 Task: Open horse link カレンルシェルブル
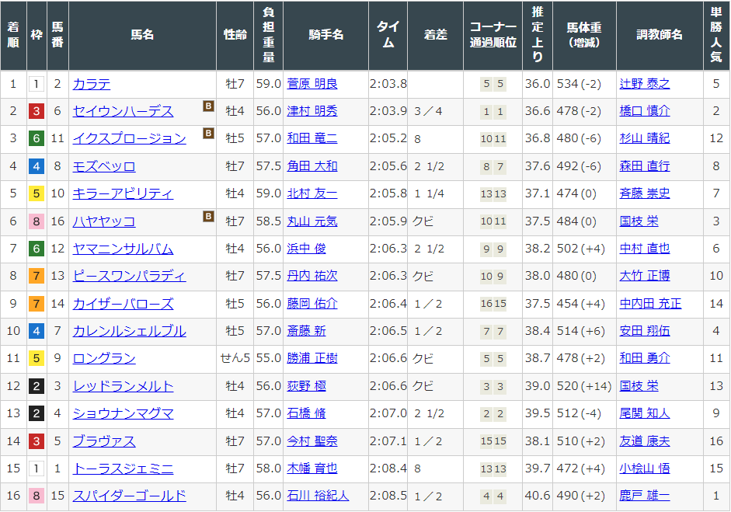click(129, 331)
